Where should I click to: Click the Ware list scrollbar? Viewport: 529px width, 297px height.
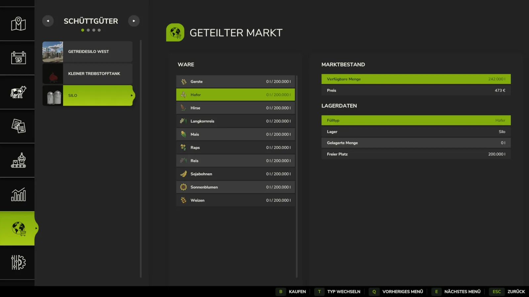coord(297,177)
